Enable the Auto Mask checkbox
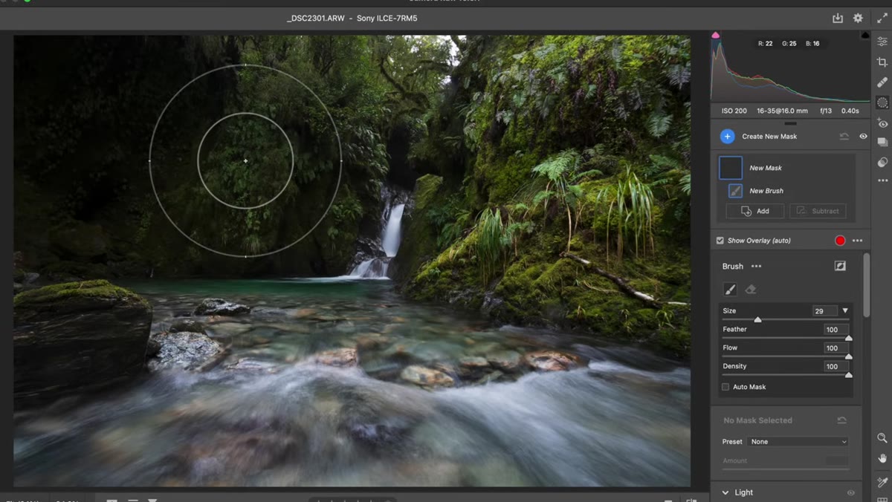This screenshot has width=892, height=502. tap(725, 387)
